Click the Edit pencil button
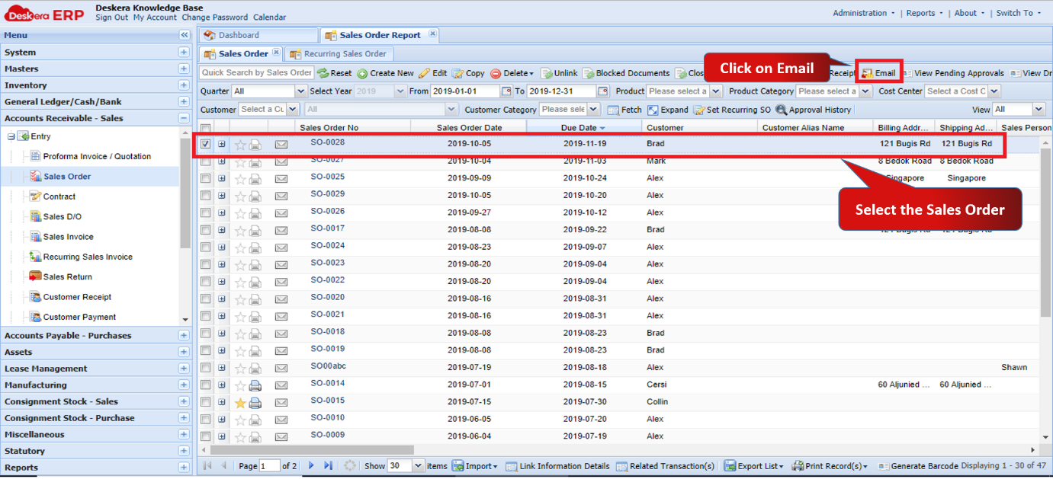Viewport: 1053px width, 479px height. click(x=433, y=73)
